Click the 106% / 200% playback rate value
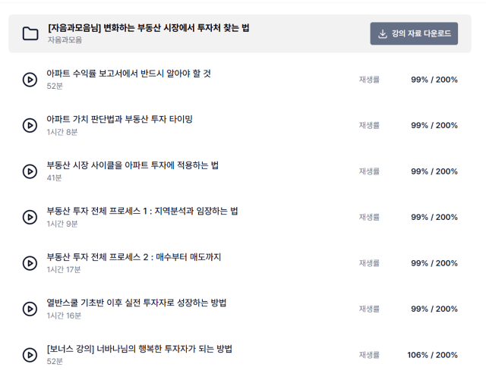 click(432, 355)
